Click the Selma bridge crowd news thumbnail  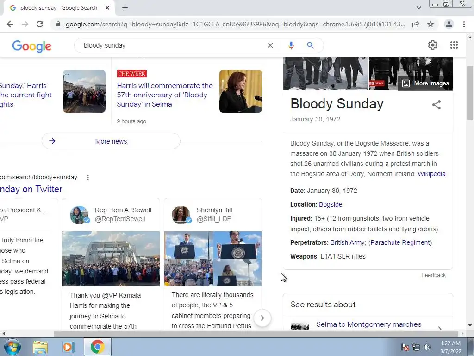[x=84, y=91]
